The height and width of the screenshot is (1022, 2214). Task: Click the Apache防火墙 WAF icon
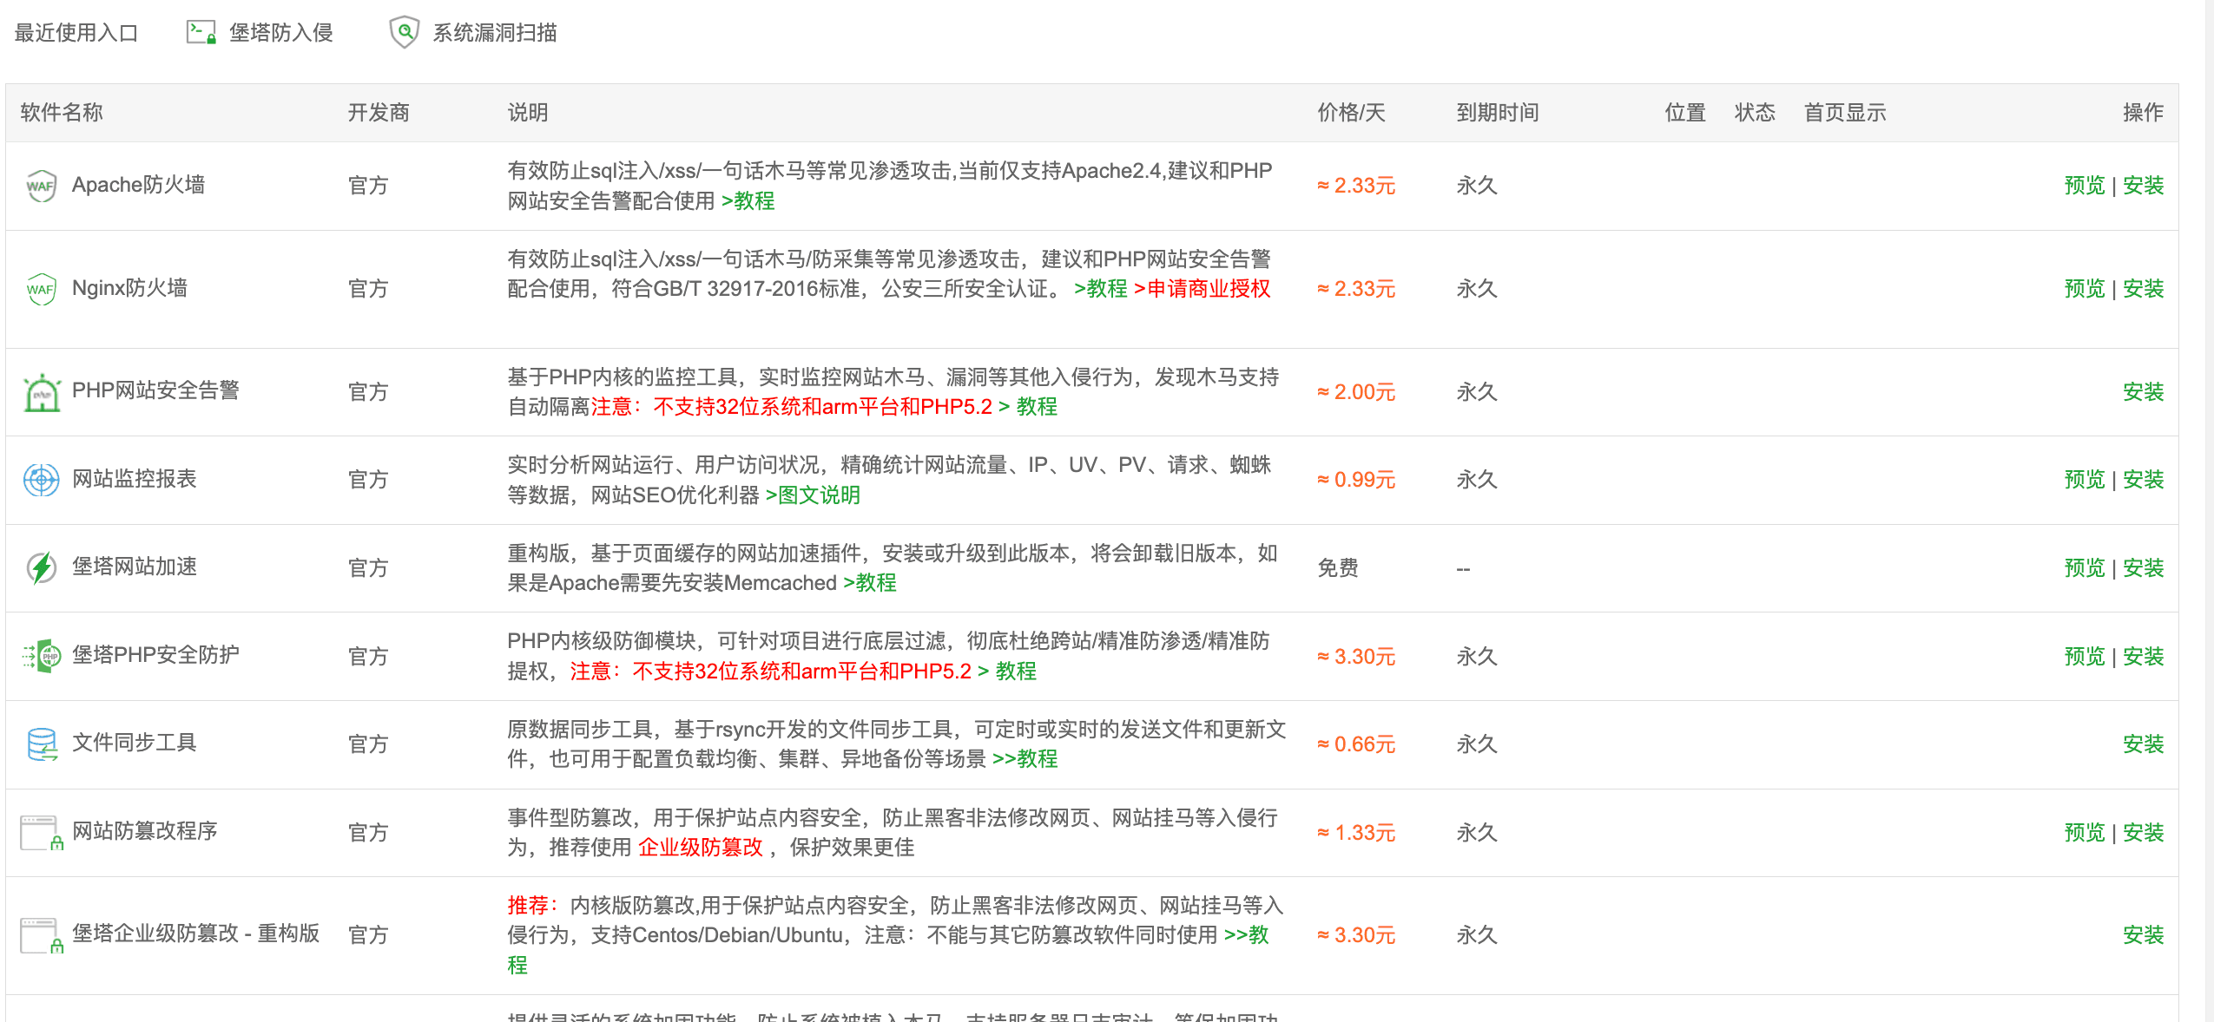coord(41,186)
